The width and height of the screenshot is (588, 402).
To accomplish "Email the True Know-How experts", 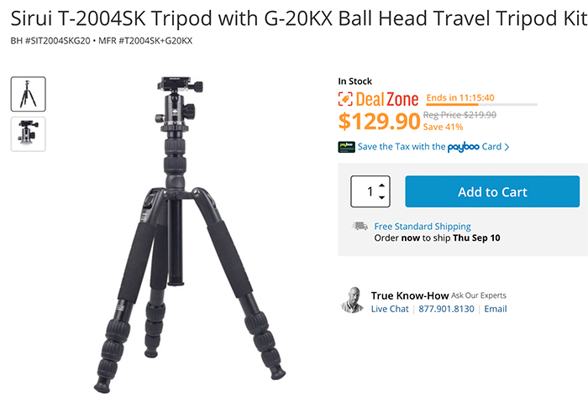I will pyautogui.click(x=496, y=309).
